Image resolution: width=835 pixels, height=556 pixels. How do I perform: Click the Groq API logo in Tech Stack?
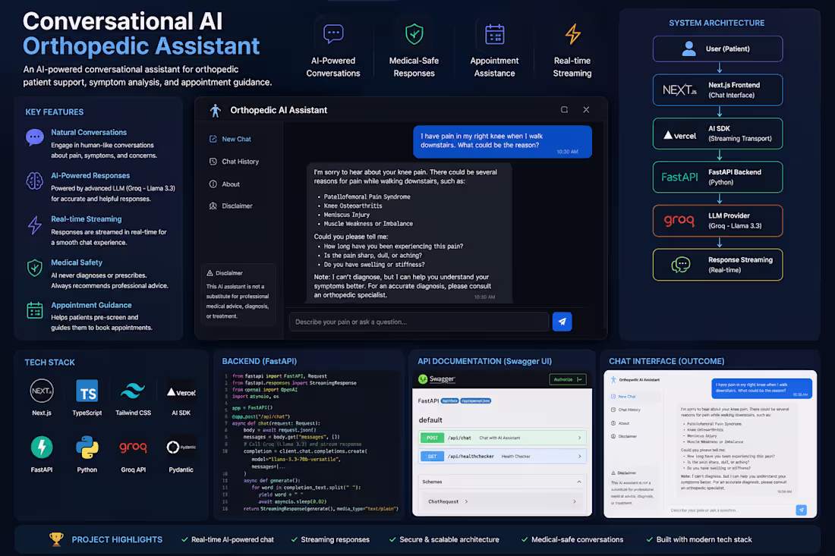pyautogui.click(x=133, y=447)
